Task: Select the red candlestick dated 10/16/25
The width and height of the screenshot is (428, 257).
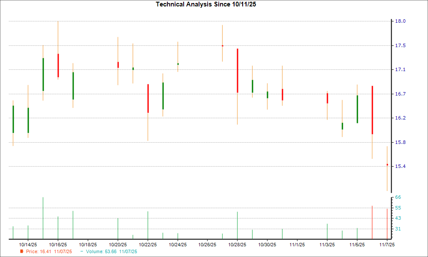Action: pyautogui.click(x=58, y=64)
